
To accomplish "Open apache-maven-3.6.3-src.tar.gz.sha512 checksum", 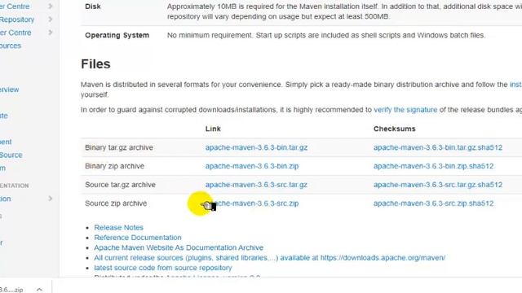I will pyautogui.click(x=437, y=185).
